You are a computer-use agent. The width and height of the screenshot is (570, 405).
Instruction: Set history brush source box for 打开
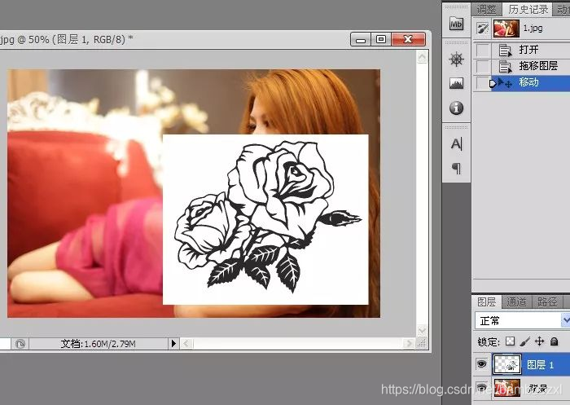point(483,50)
